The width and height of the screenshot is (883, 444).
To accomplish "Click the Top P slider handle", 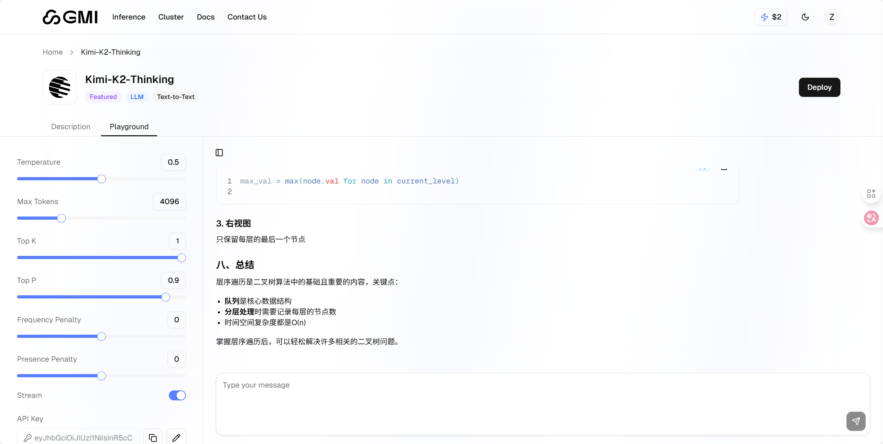I will [x=166, y=297].
